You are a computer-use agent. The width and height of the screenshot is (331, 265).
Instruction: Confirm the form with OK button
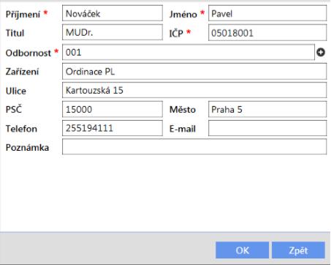[x=242, y=250]
